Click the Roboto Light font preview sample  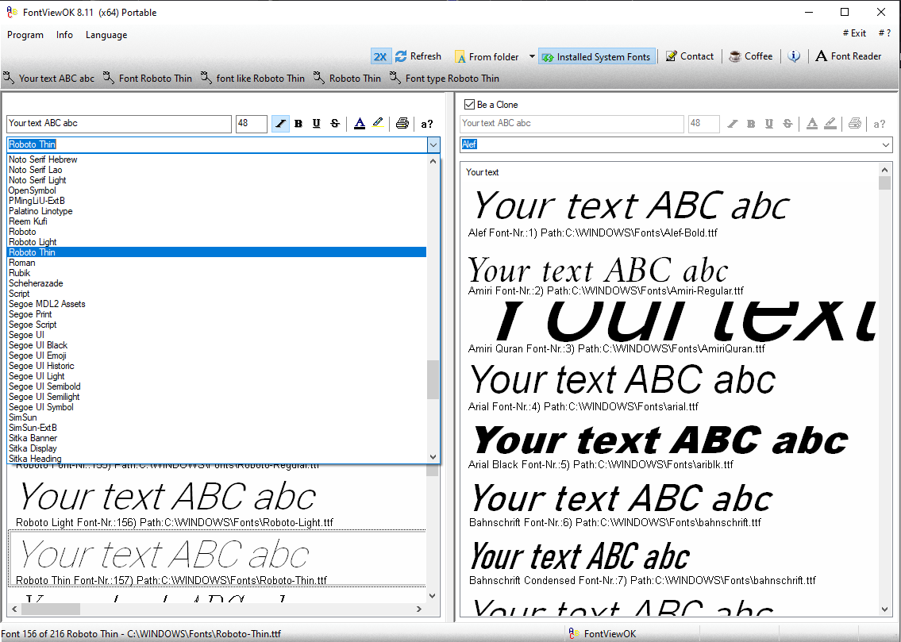(x=167, y=498)
